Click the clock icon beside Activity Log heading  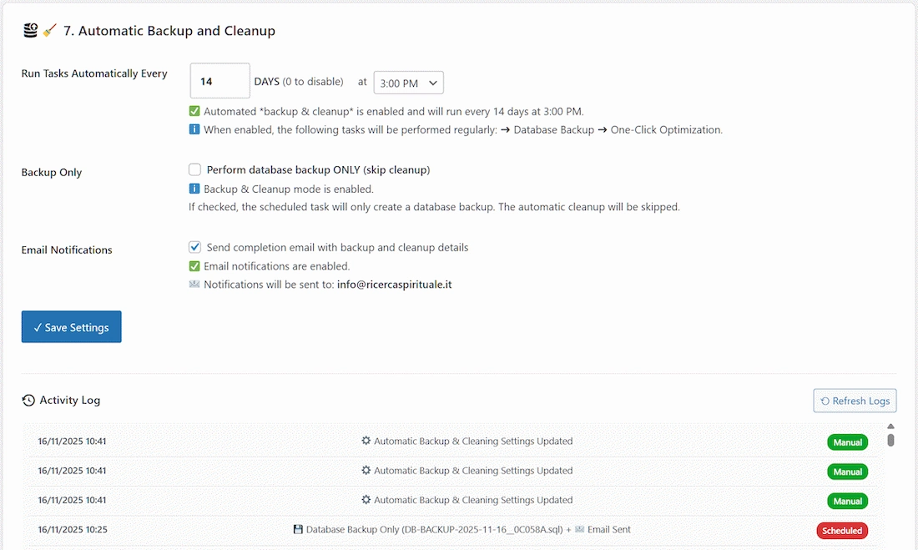(27, 400)
